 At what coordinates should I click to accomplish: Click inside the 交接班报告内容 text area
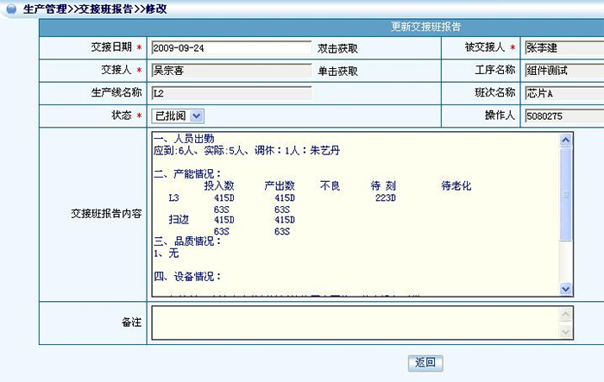point(354,214)
